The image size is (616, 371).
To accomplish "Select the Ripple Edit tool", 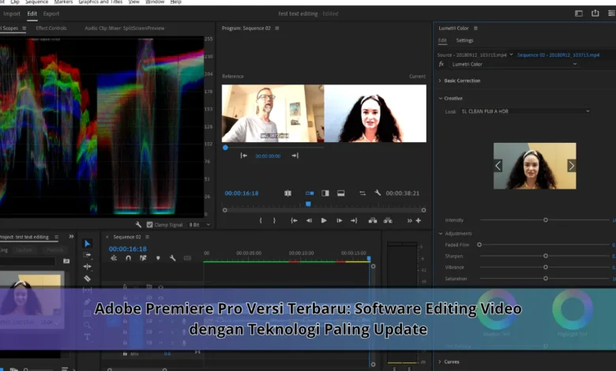I will (87, 267).
